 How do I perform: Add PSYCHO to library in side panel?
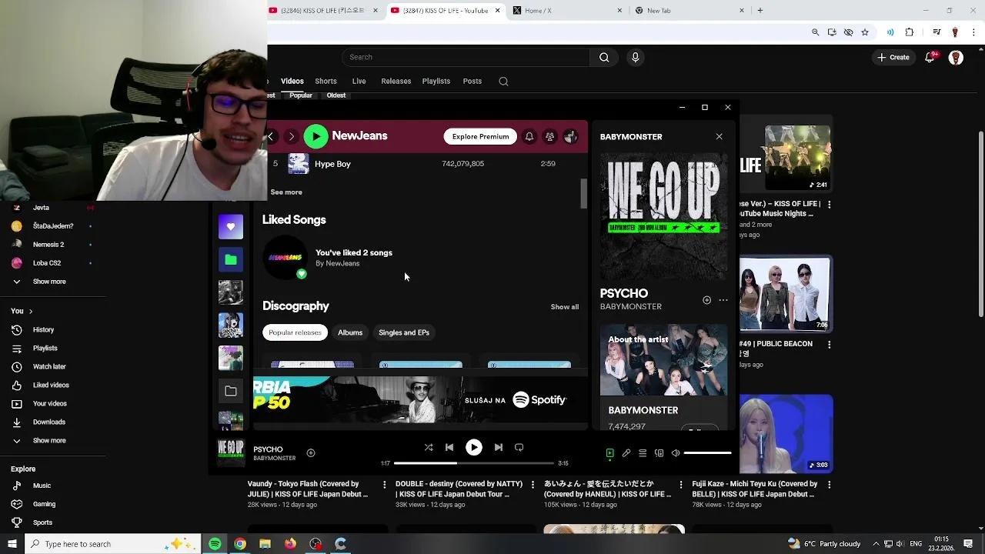(706, 300)
